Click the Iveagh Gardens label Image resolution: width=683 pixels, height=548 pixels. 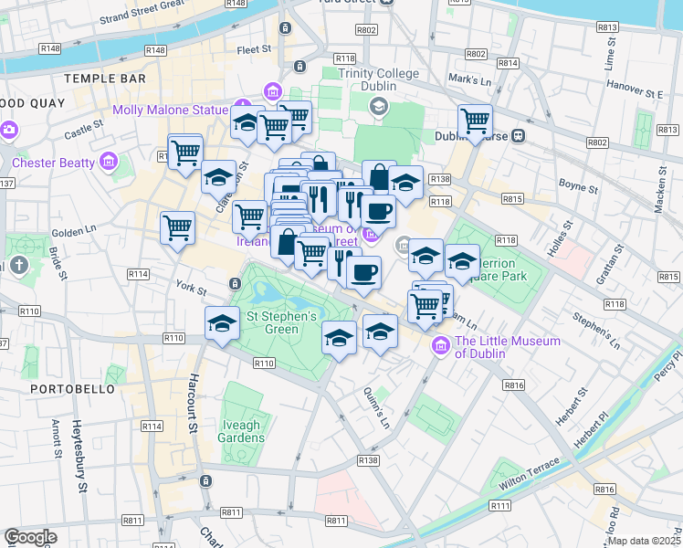coord(241,431)
